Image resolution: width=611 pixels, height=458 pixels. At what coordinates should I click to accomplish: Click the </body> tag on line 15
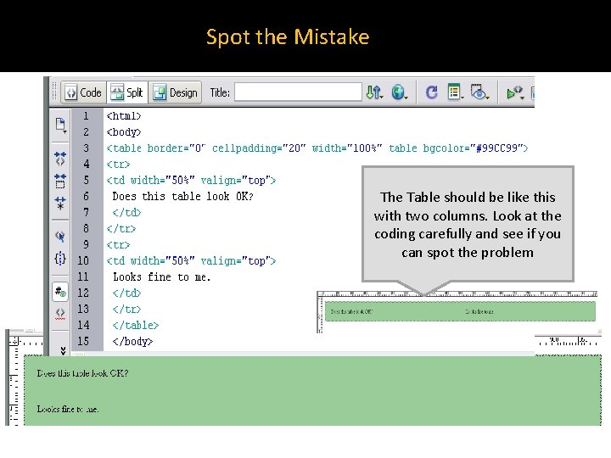click(132, 342)
